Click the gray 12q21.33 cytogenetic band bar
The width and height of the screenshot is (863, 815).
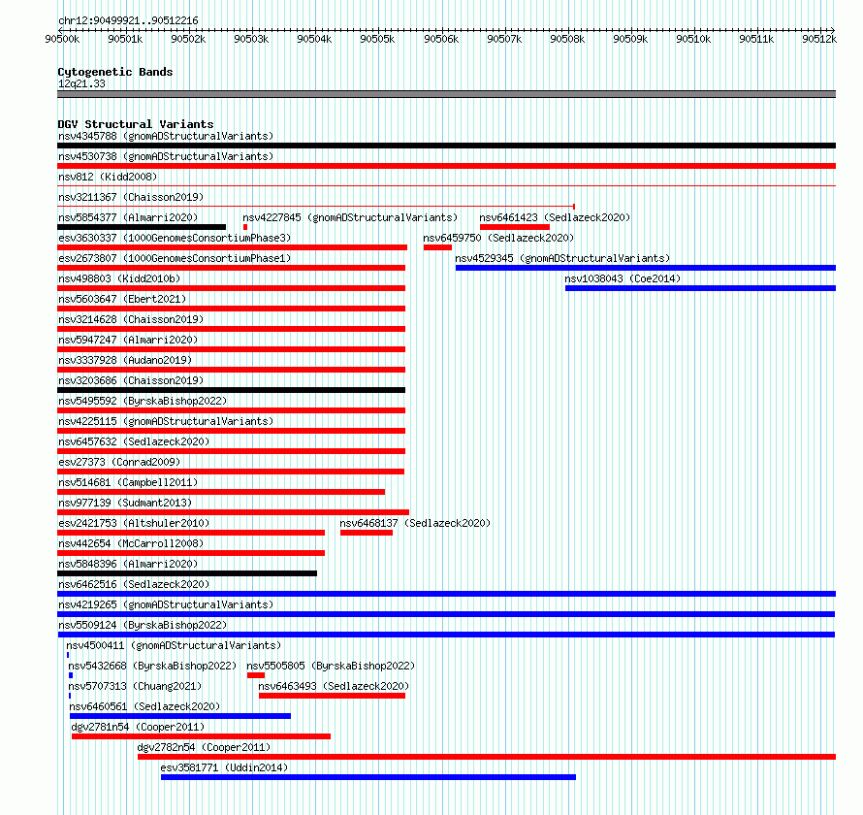446,94
